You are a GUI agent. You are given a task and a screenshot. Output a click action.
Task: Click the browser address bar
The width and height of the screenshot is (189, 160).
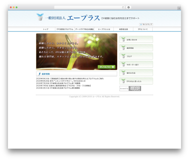90,8
